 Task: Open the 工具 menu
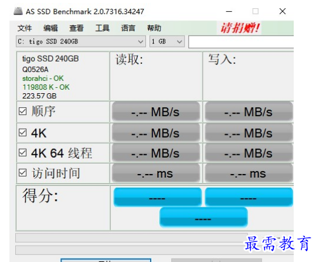[103, 28]
